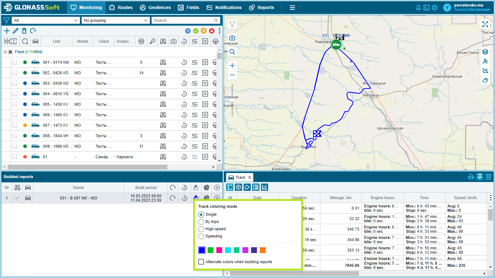Select the Speeding coloring mode

coord(201,236)
